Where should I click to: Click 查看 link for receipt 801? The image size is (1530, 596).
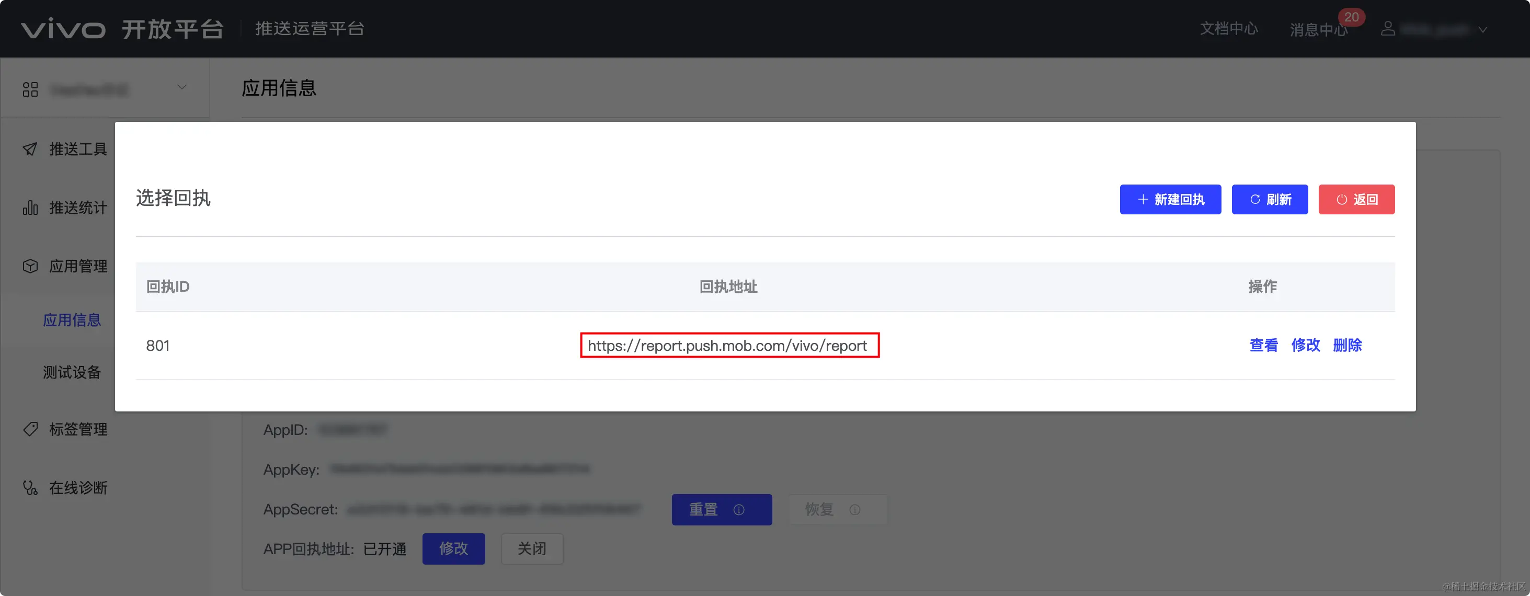pyautogui.click(x=1263, y=346)
